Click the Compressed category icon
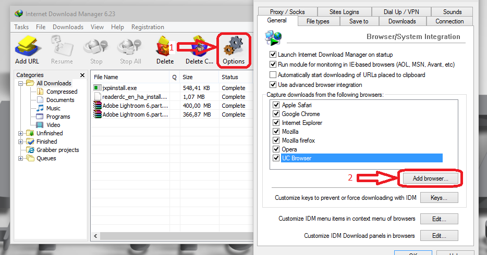This screenshot has width=487, height=255. 40,92
